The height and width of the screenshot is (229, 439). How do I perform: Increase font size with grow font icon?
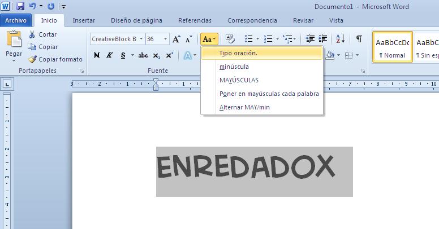(177, 39)
